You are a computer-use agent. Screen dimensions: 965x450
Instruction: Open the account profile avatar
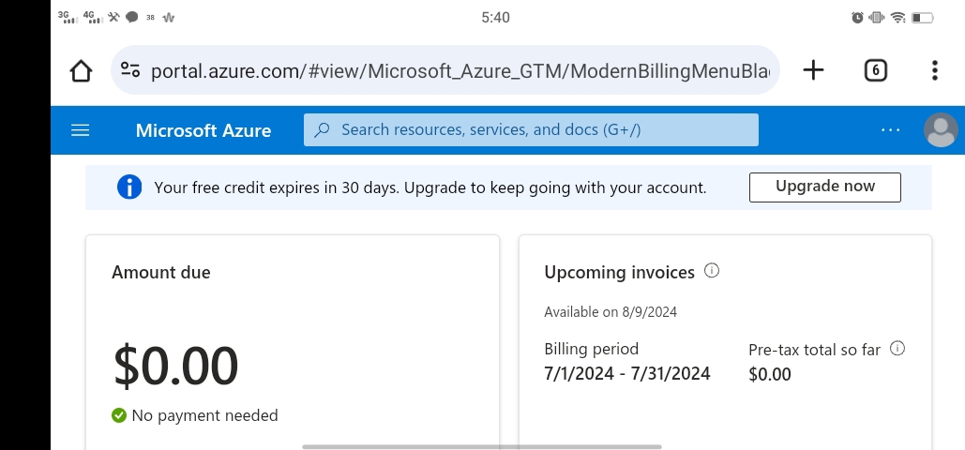pyautogui.click(x=941, y=130)
